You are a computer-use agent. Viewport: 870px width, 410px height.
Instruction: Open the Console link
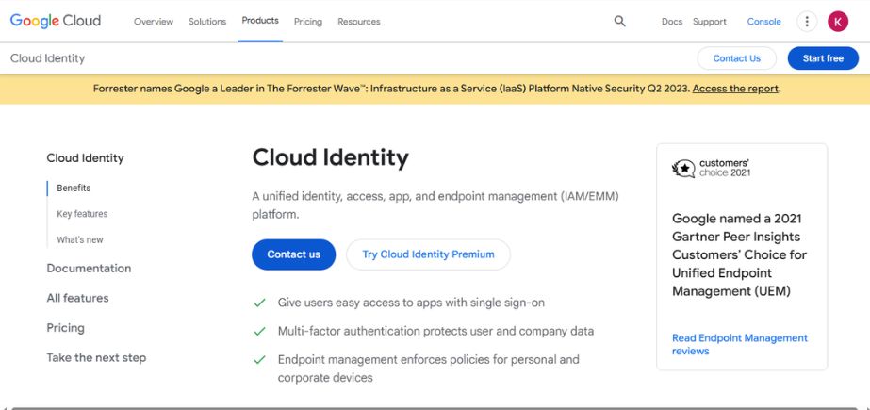pos(764,22)
